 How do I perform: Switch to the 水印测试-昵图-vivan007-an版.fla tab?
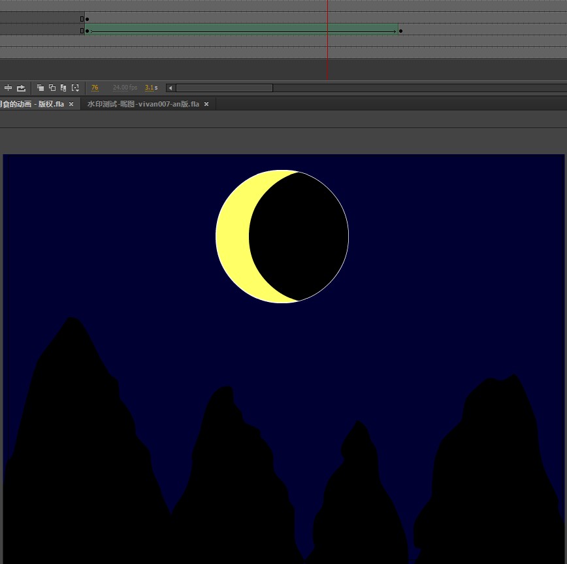click(143, 104)
